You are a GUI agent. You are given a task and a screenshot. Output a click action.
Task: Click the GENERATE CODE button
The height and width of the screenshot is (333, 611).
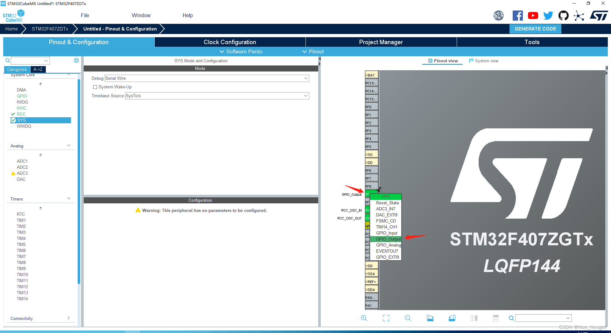click(x=535, y=29)
